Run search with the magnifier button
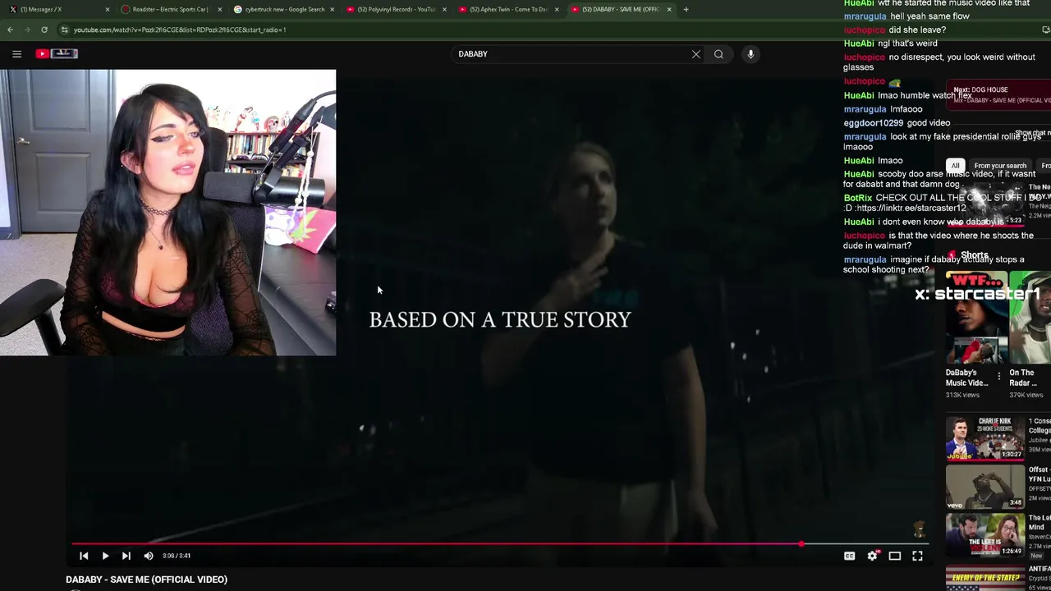This screenshot has width=1051, height=591. (718, 54)
